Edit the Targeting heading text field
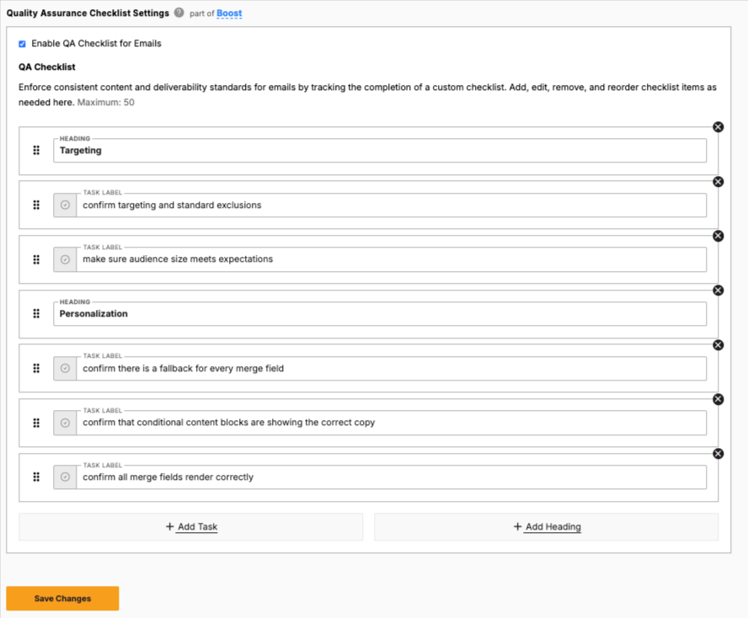 379,151
